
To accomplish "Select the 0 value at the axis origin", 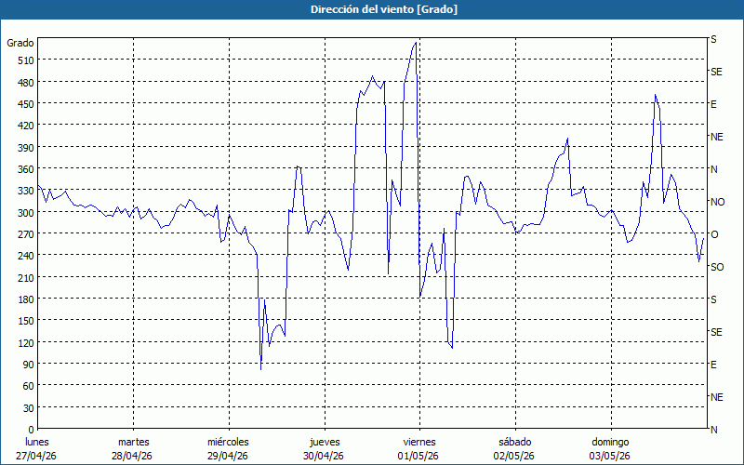I will (32, 430).
